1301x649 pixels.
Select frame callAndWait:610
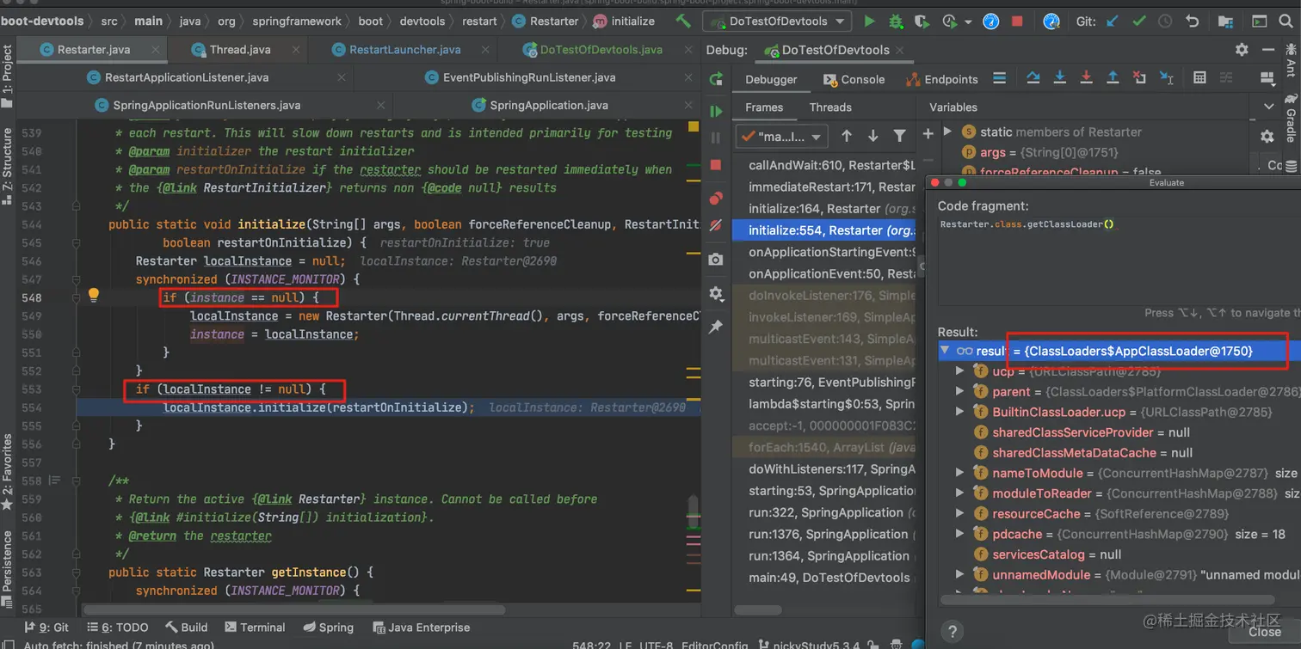pyautogui.click(x=824, y=165)
